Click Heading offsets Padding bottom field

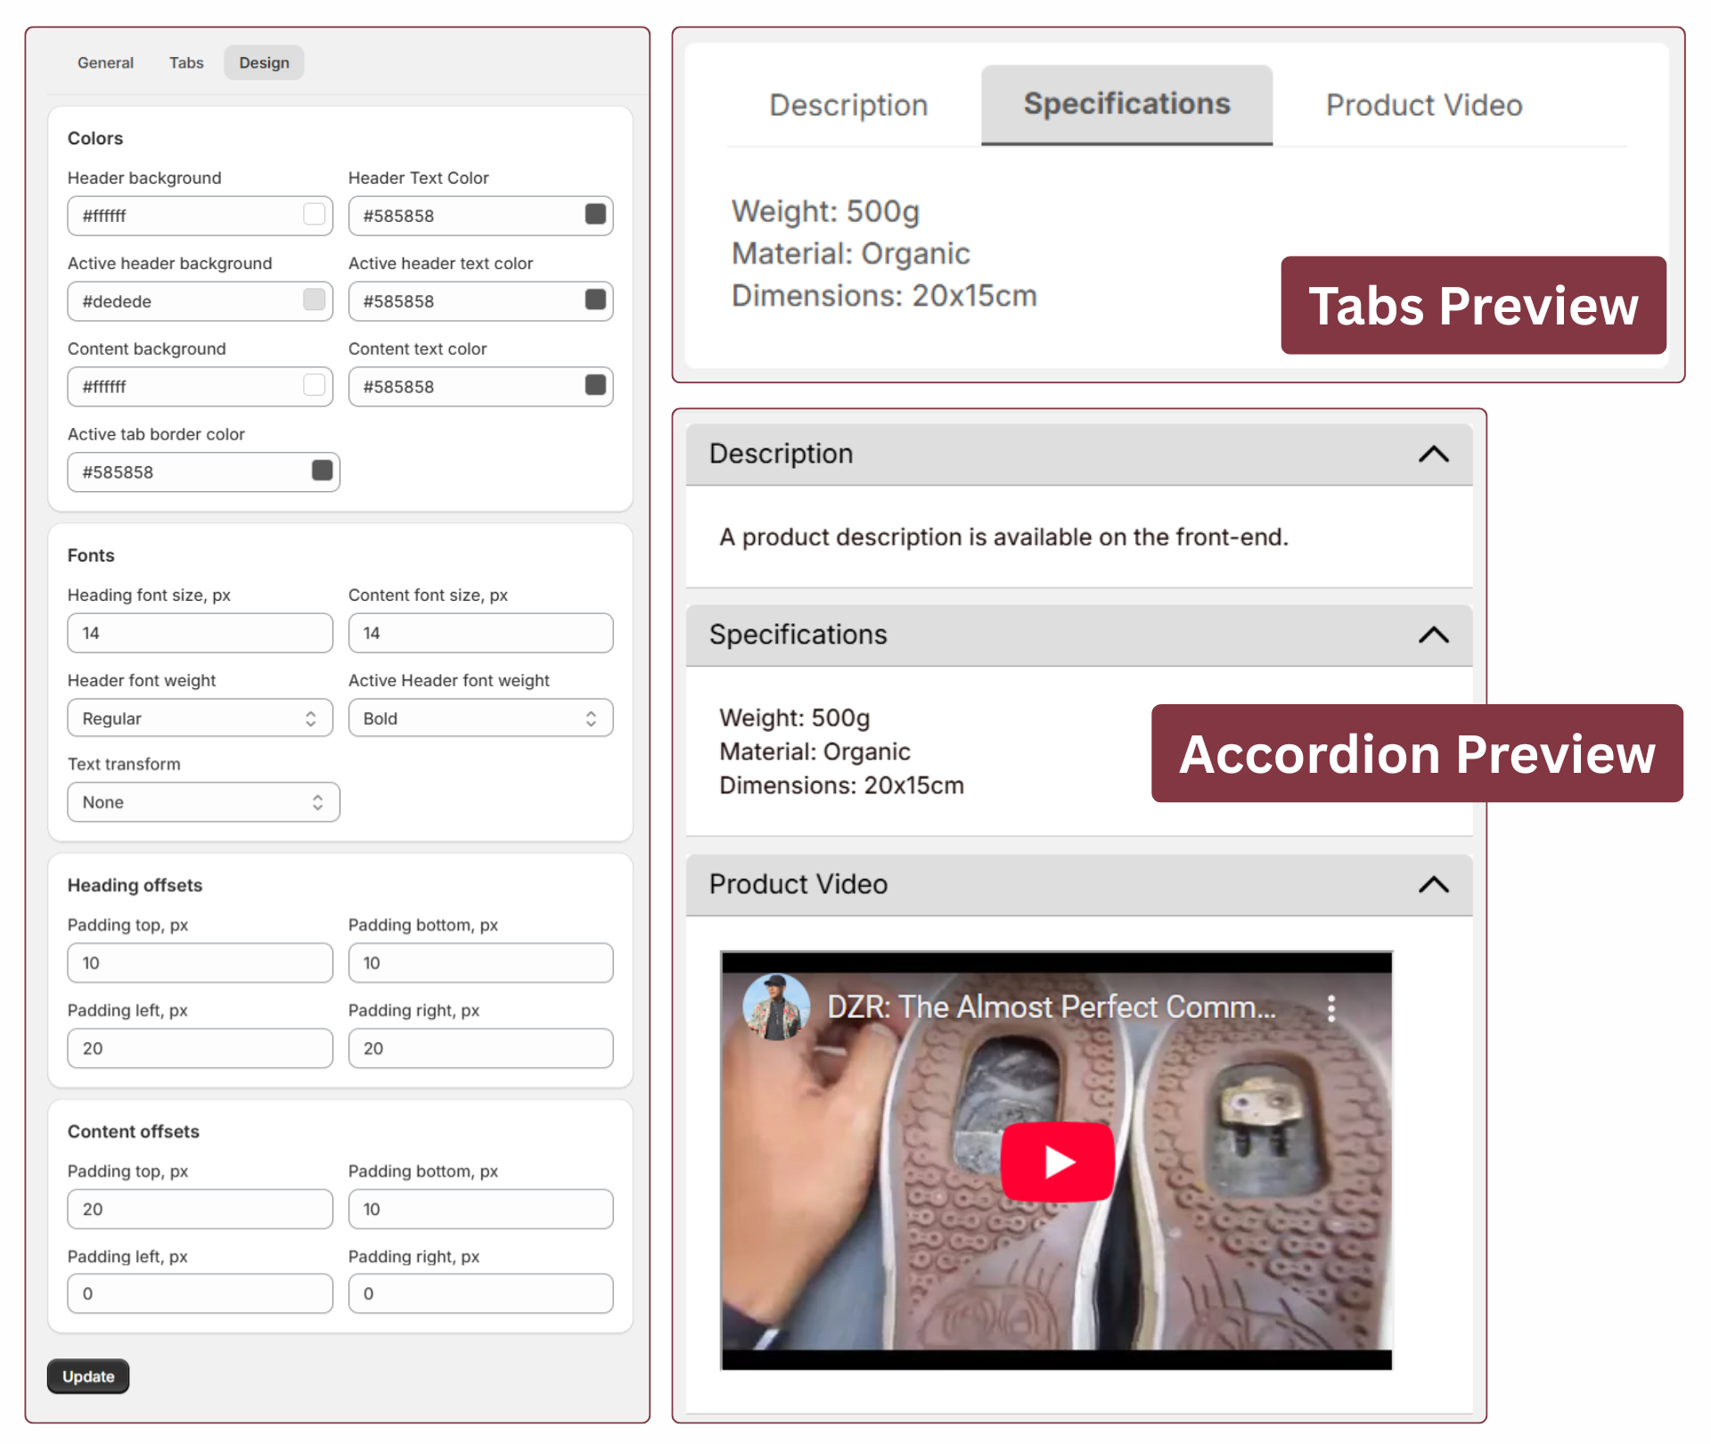[480, 963]
